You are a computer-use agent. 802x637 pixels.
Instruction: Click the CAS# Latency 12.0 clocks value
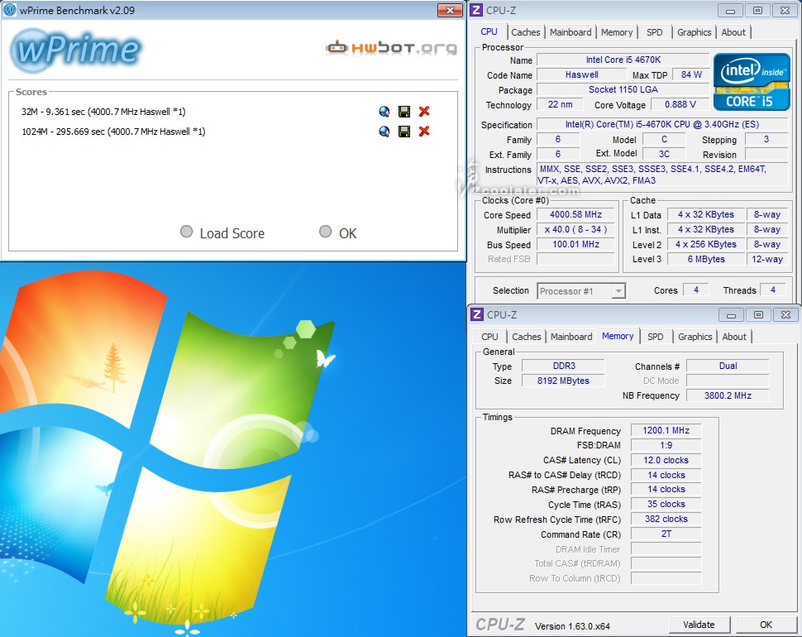pos(666,461)
